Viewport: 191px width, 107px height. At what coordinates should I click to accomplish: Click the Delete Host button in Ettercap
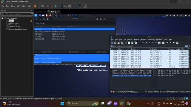pyautogui.click(x=47, y=52)
